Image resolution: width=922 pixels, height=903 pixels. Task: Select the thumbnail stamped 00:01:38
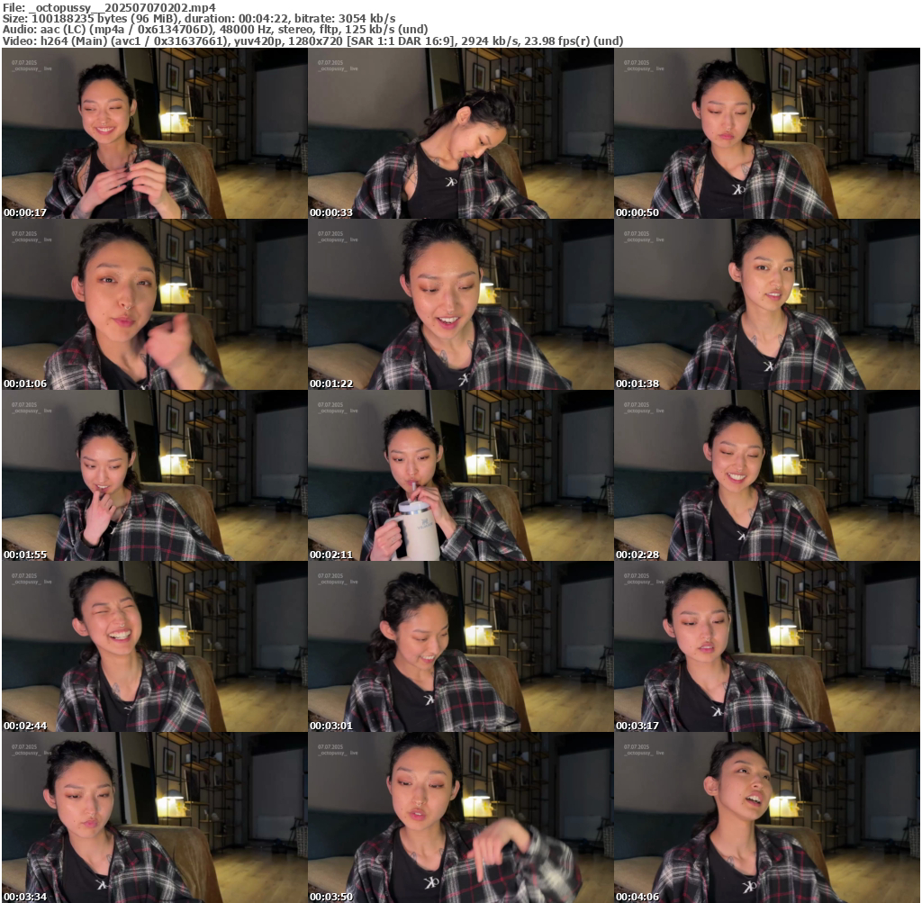(767, 304)
